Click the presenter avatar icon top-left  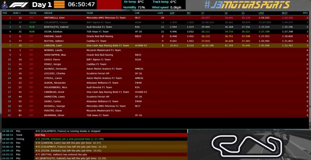pos(4,5)
